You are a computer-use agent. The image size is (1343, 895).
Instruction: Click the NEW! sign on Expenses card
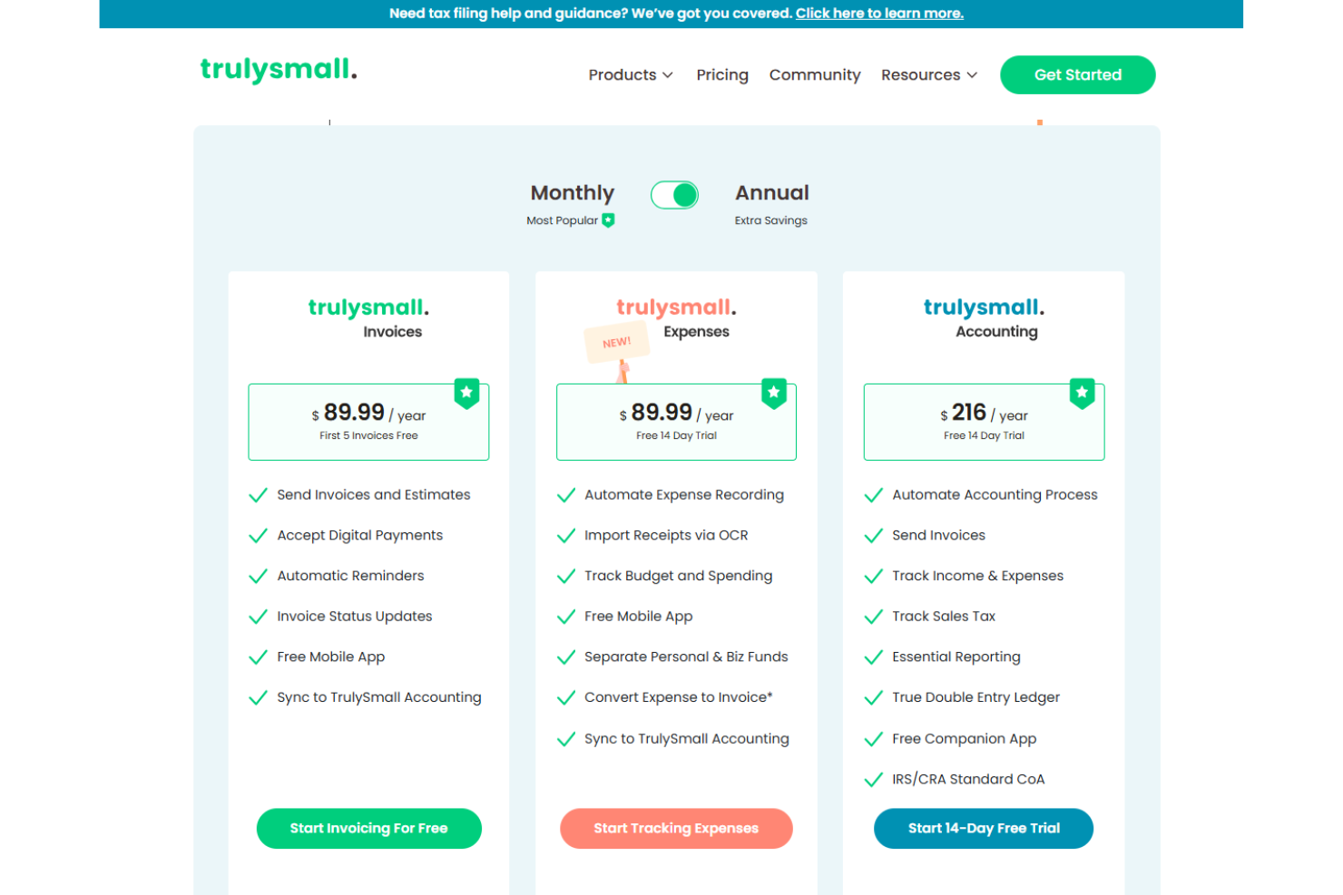click(617, 343)
